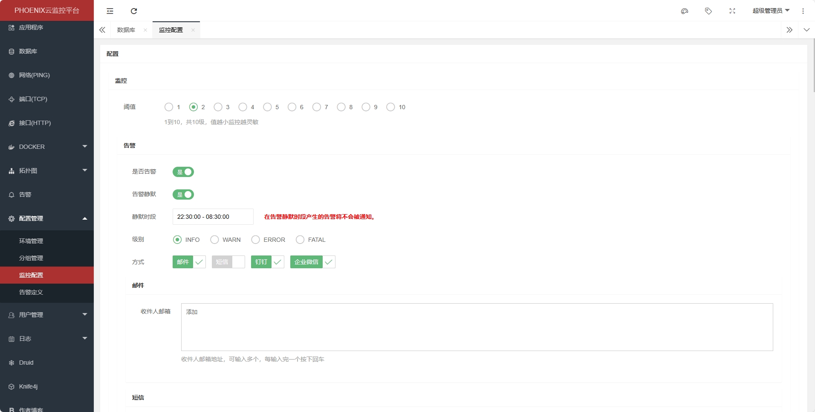Viewport: 815px width, 412px height.
Task: Toggle the 告警静默 switch
Action: [x=183, y=194]
